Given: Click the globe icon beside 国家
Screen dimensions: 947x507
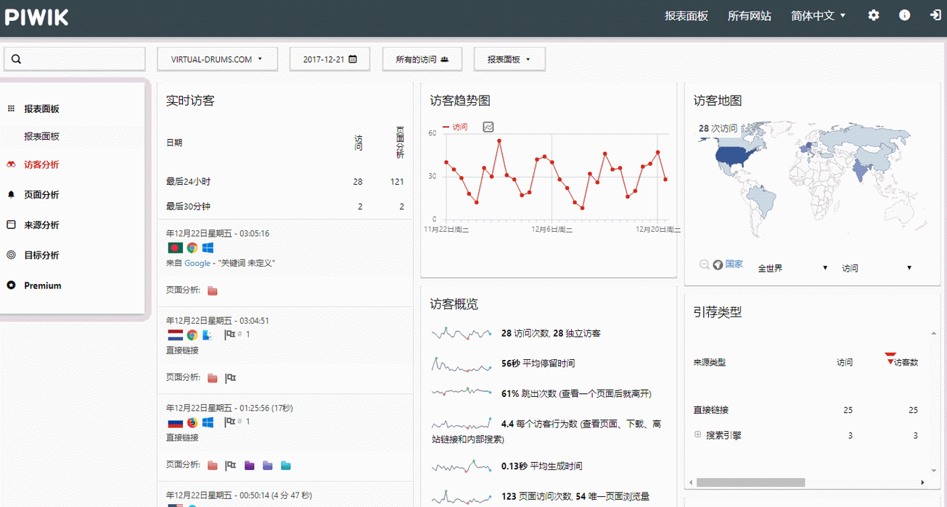Looking at the screenshot, I should [x=716, y=264].
